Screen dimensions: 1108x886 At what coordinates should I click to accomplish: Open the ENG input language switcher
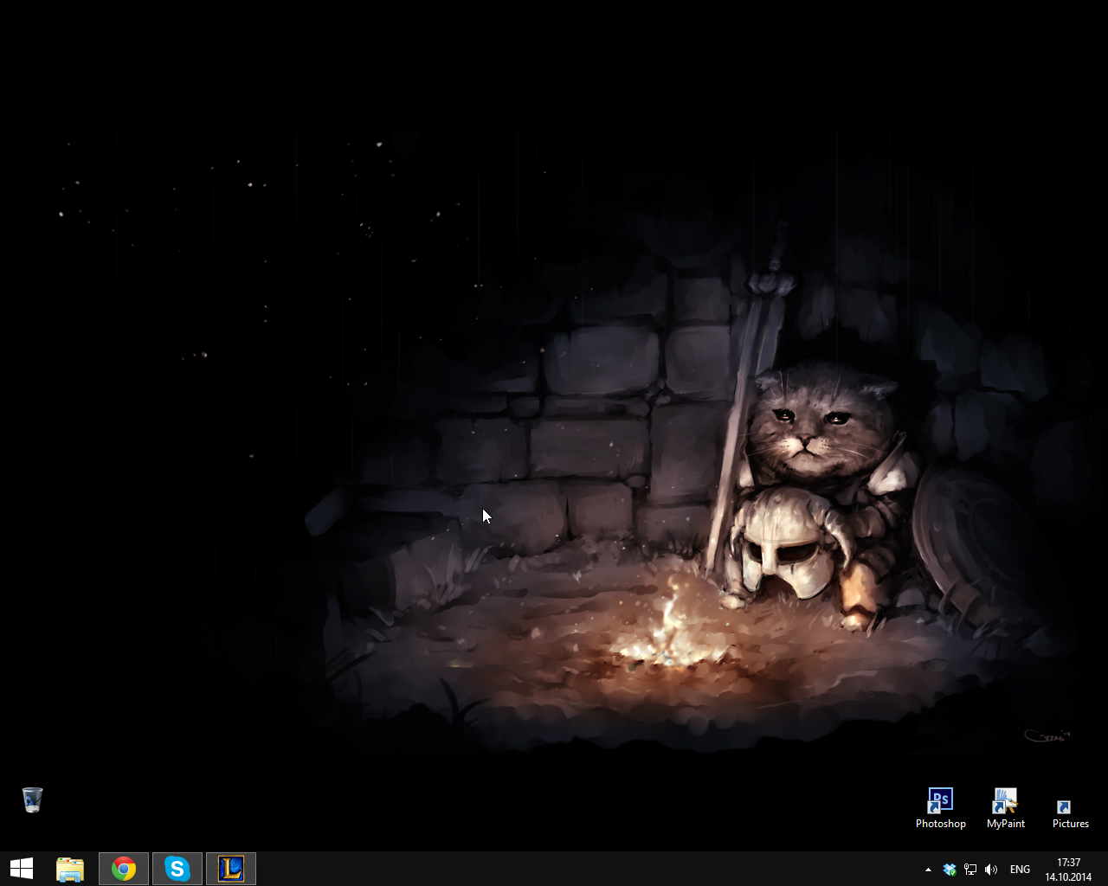tap(1021, 870)
